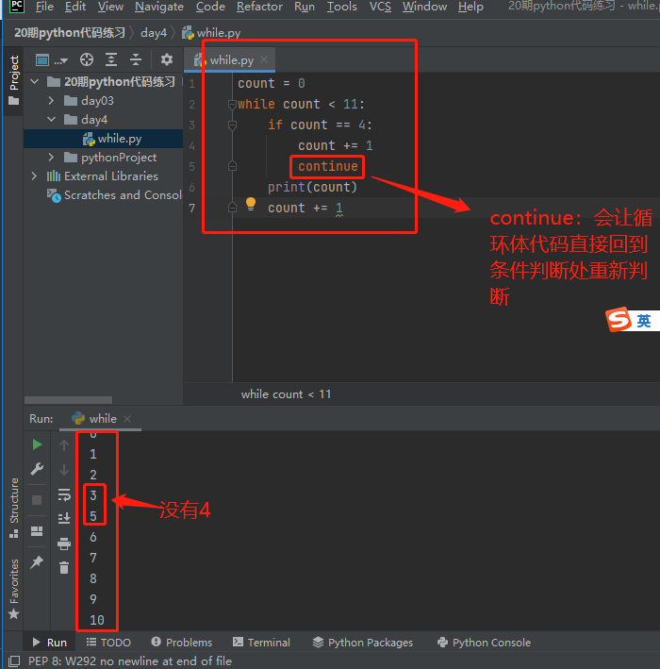Open the File menu
660x669 pixels.
pyautogui.click(x=44, y=7)
